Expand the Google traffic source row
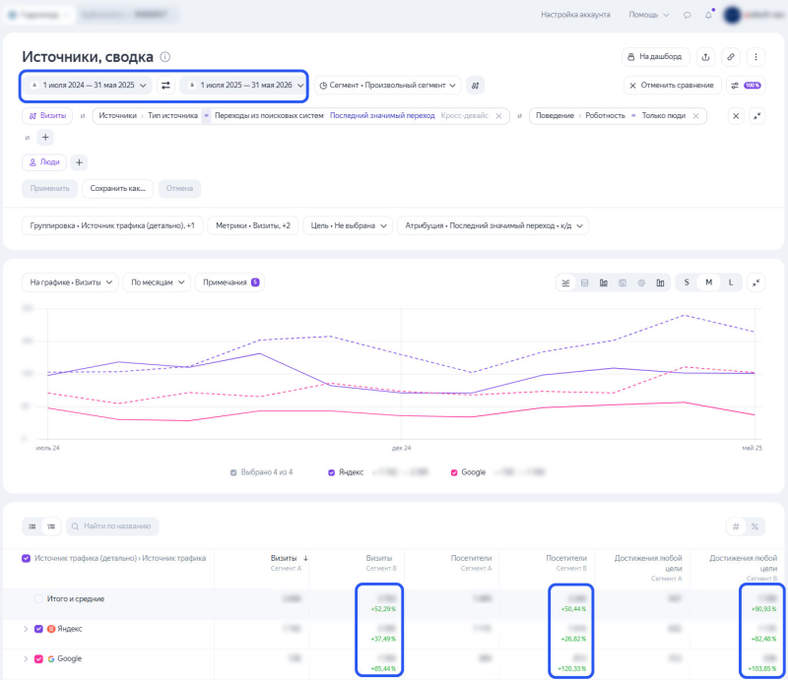Viewport: 788px width, 680px height. pos(26,659)
